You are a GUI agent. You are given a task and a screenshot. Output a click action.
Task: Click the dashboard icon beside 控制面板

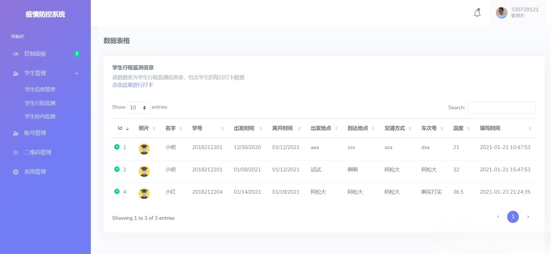point(15,54)
